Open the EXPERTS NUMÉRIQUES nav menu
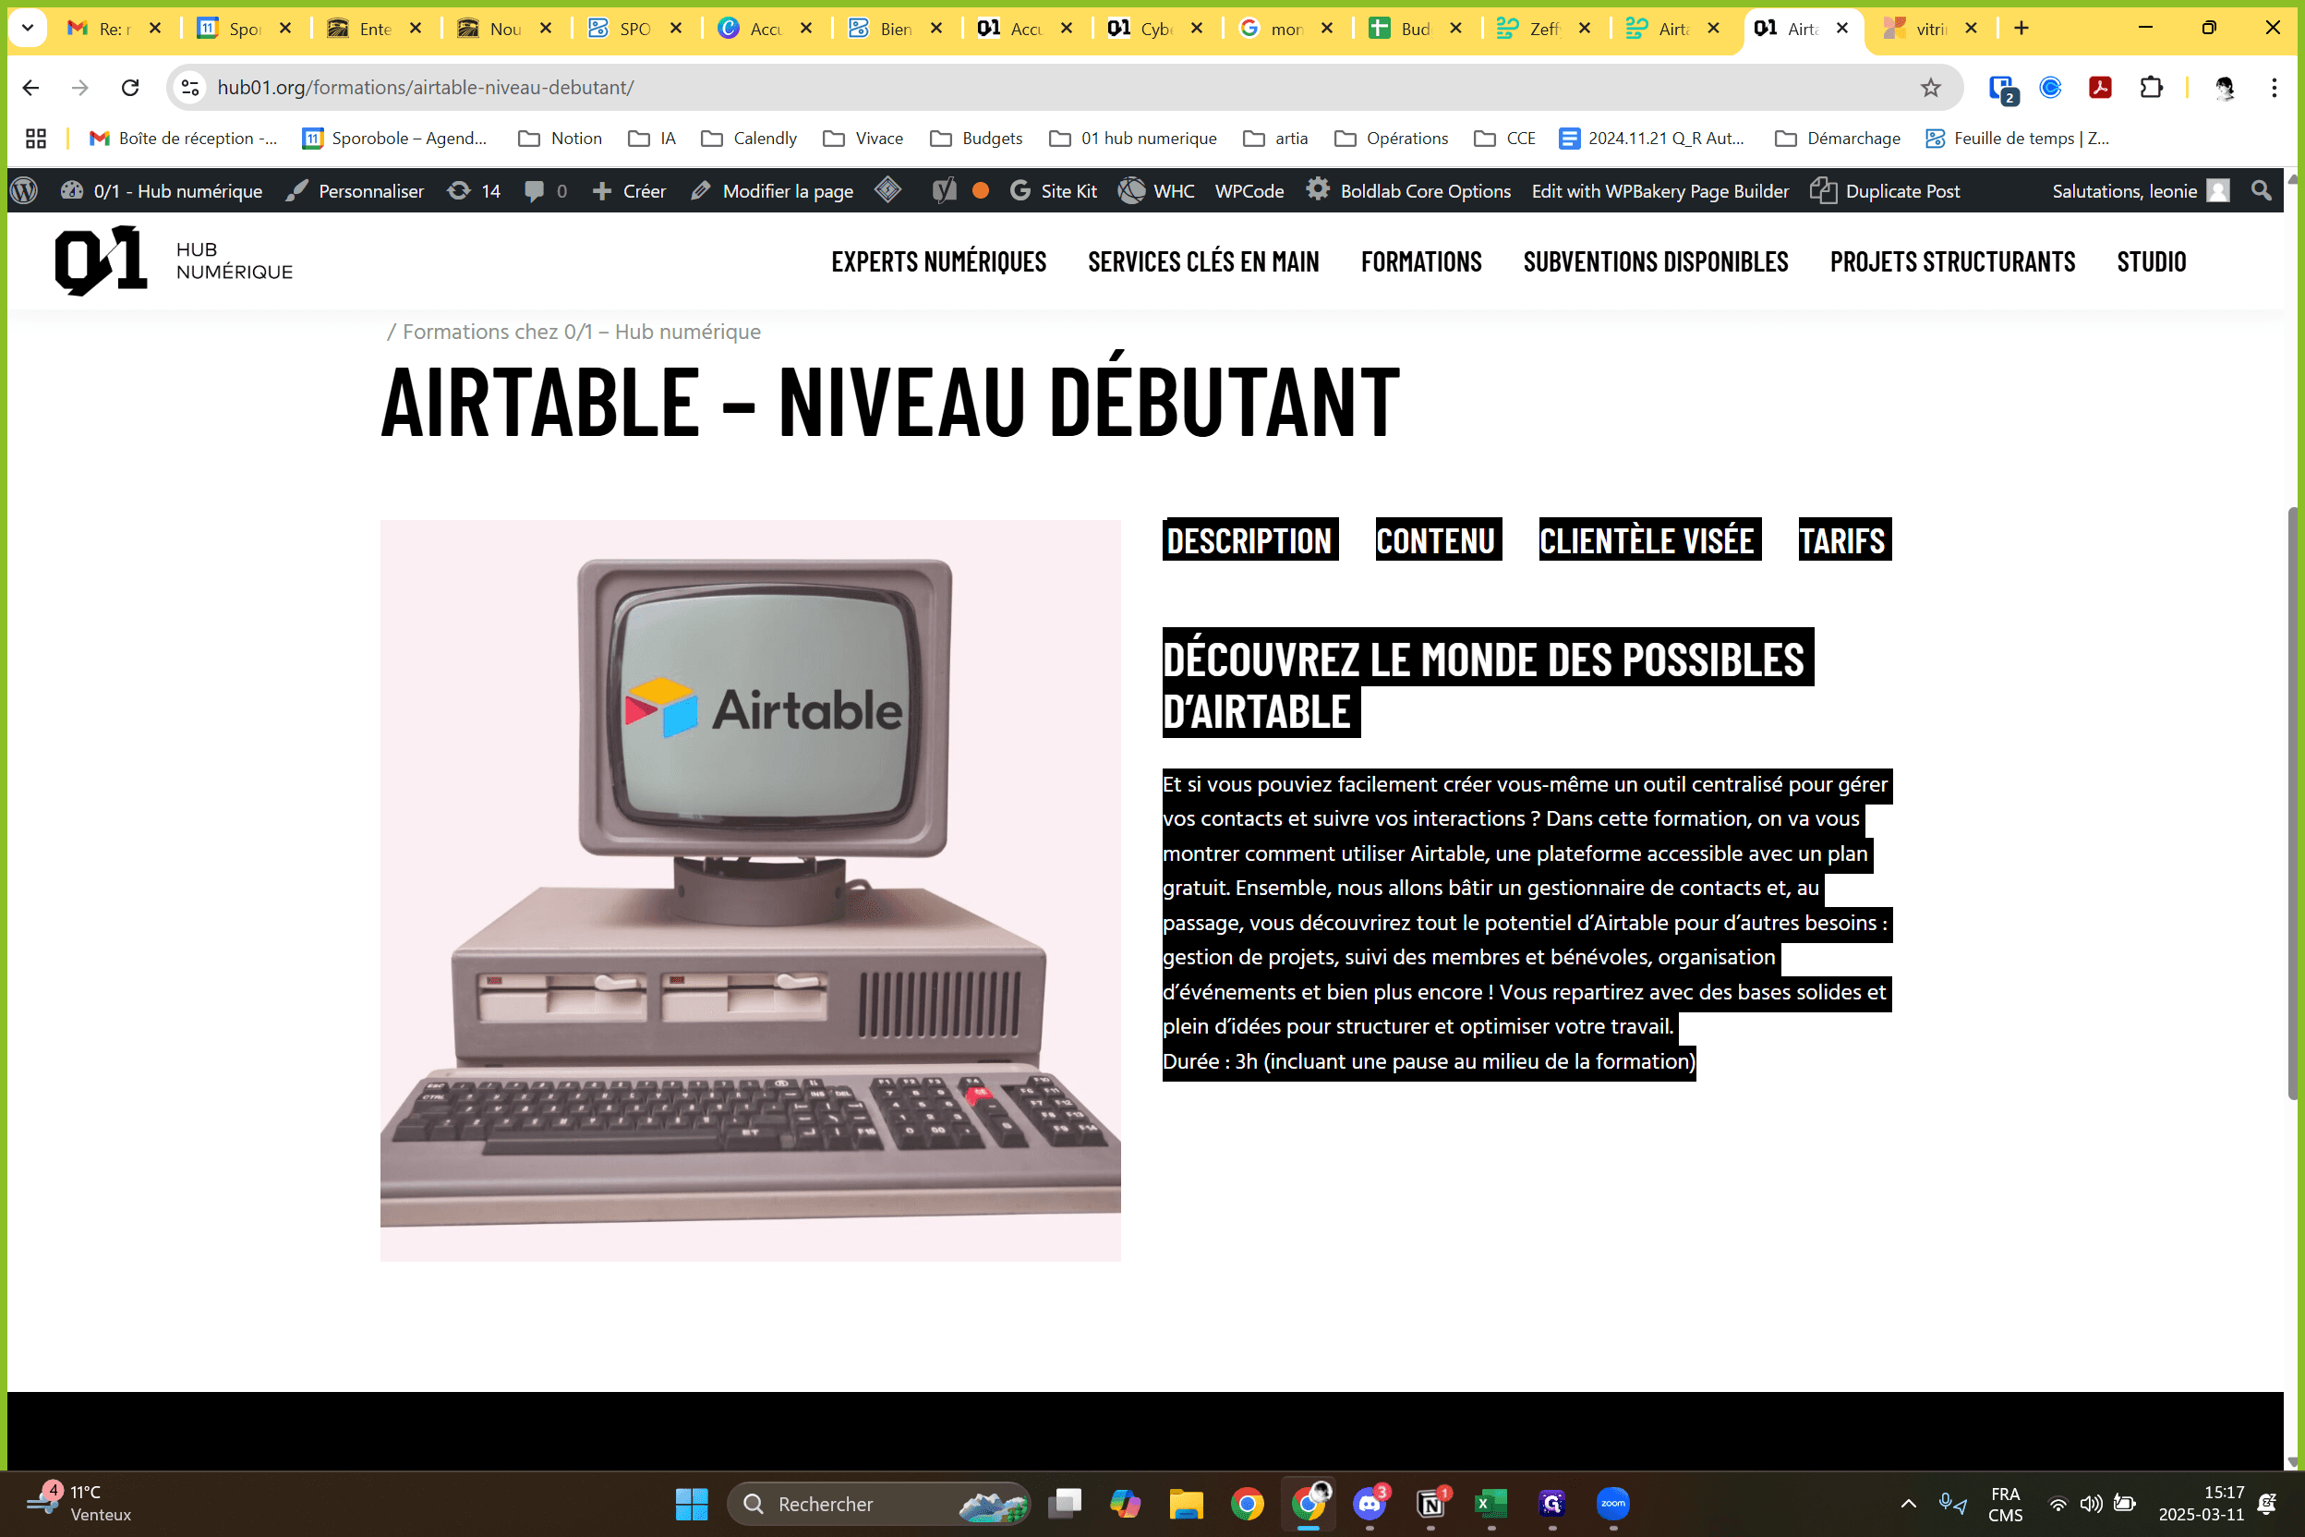2305x1537 pixels. [x=939, y=261]
